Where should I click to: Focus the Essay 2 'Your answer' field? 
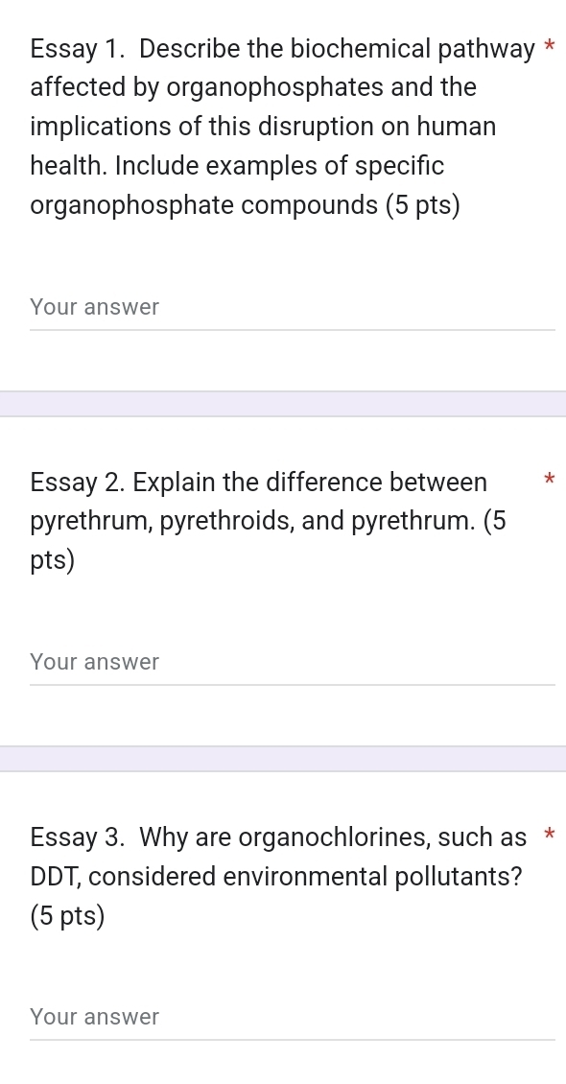[293, 662]
